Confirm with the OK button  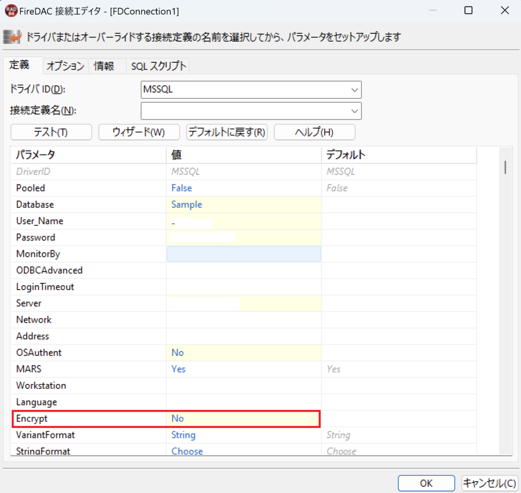427,483
